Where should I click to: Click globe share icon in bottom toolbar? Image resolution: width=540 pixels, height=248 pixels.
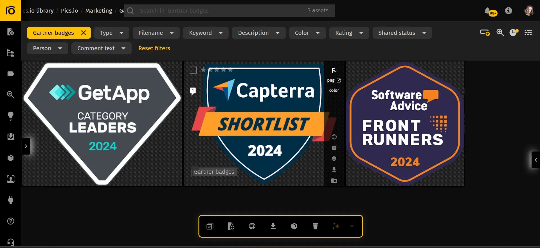click(252, 226)
